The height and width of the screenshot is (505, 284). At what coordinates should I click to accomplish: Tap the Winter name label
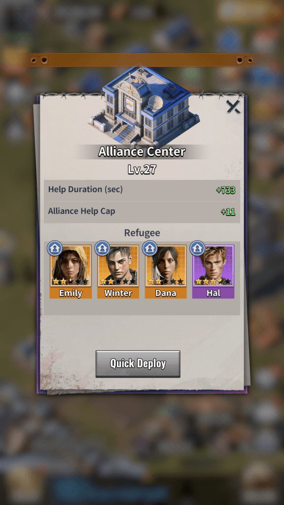point(118,293)
